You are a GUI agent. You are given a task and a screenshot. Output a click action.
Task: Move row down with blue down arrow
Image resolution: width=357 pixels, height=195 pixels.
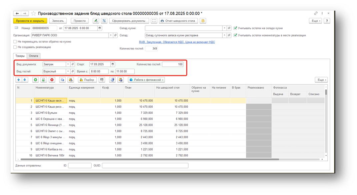point(24,80)
